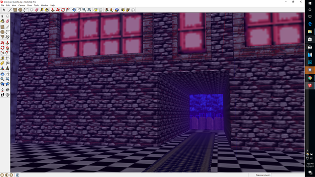Select the Zoom magnifier in the top toolbar

pyautogui.click(x=84, y=10)
